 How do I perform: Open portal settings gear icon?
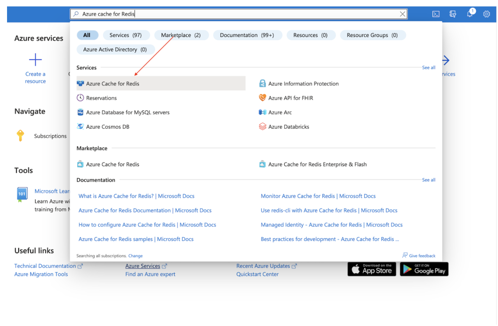pos(486,14)
